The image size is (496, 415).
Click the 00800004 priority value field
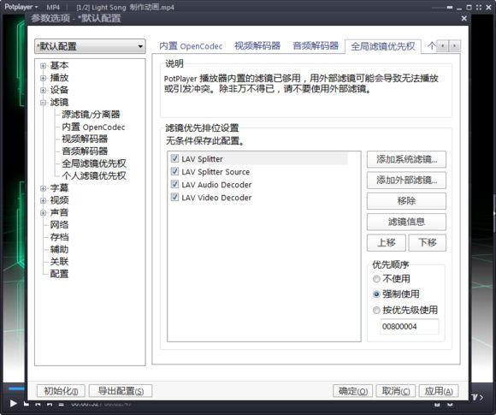[410, 326]
